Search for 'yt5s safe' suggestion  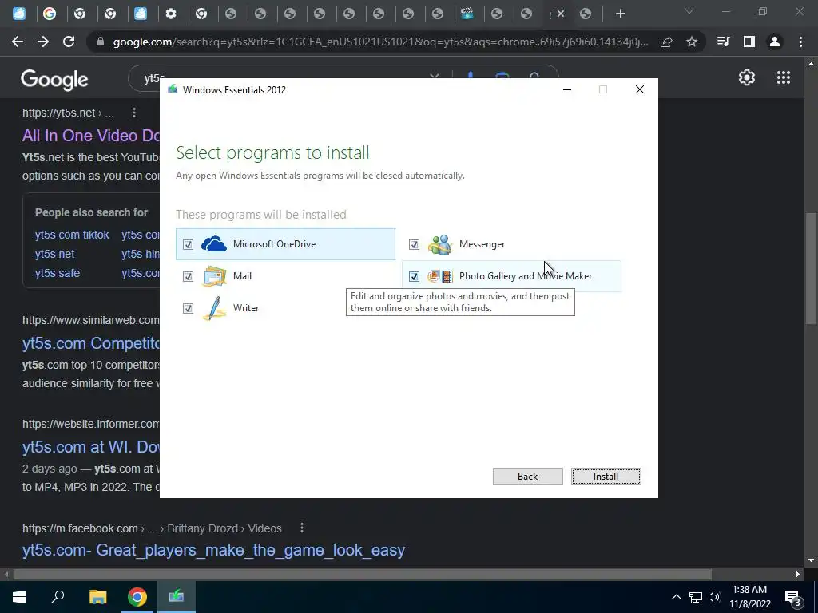tap(58, 273)
